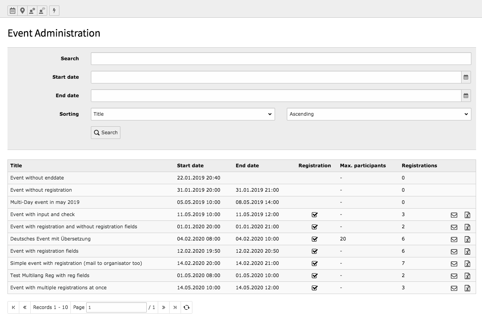Open mail icon for Deutsches Event mit Übersetzung
Image resolution: width=482 pixels, height=320 pixels.
(454, 239)
